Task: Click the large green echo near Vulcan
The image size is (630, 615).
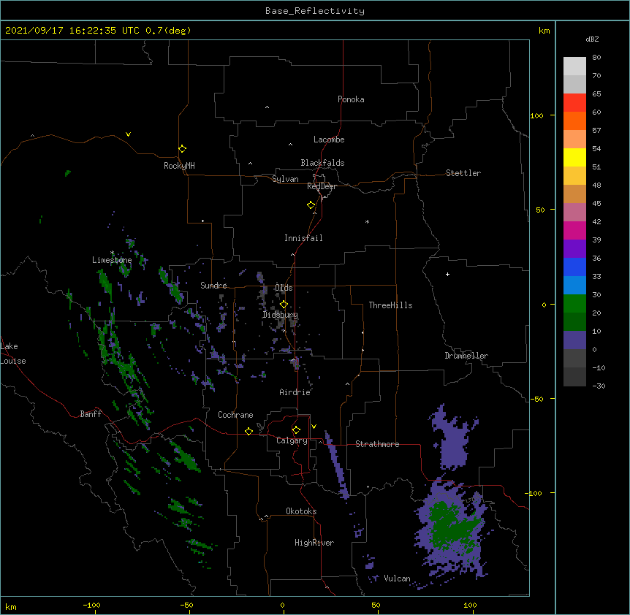Action: click(x=454, y=527)
